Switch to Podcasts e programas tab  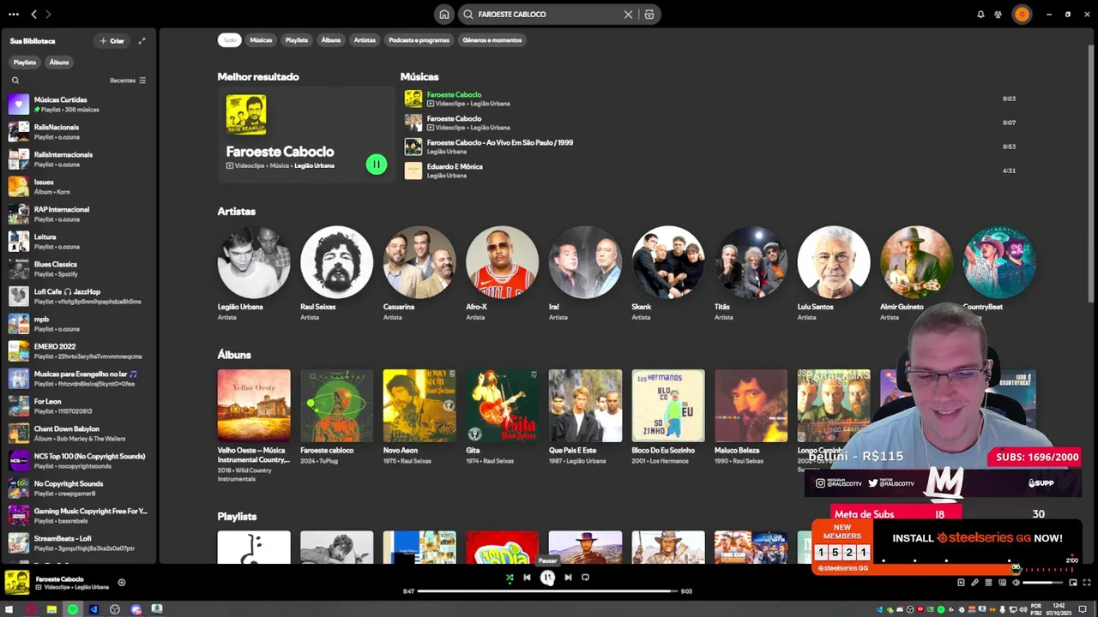coord(419,40)
